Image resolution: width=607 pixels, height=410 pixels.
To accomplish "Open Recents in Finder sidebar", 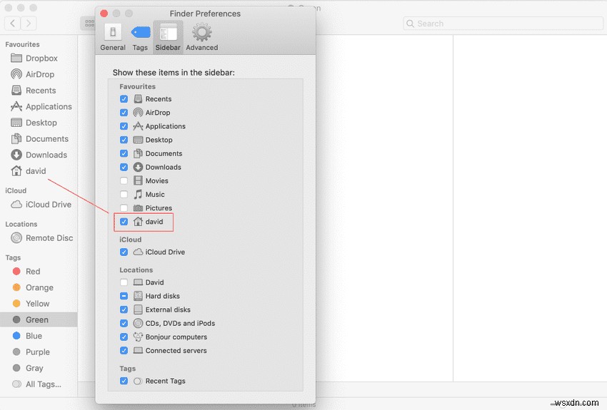I will coord(39,91).
